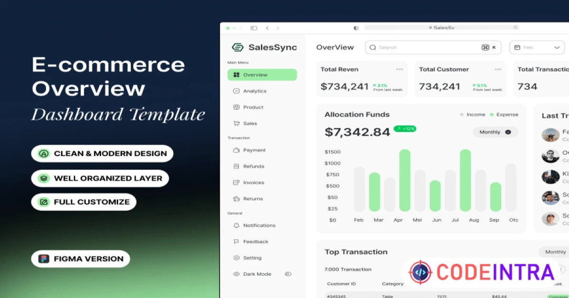Viewport: 569px width, 298px height.
Task: Open the Total Customer card ellipsis menu
Action: [x=498, y=70]
